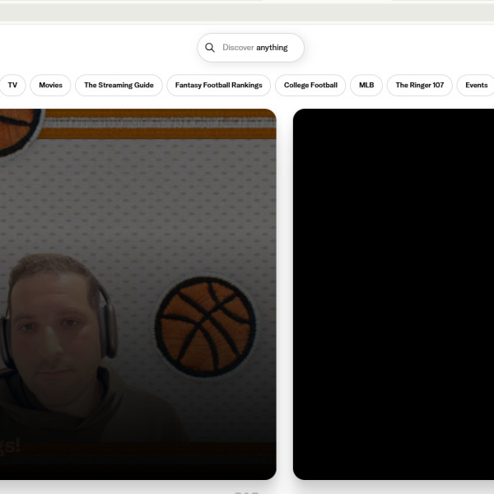Screen dimensions: 494x494
Task: Go to Fantasy Football Rankings
Action: tap(218, 85)
